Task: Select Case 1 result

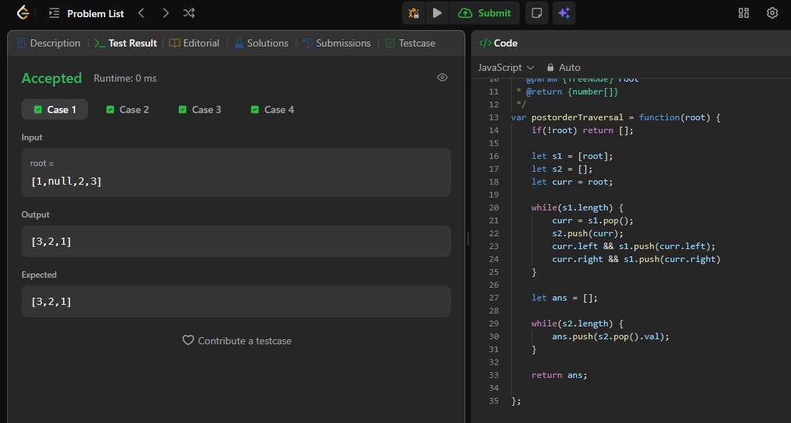Action: click(54, 110)
